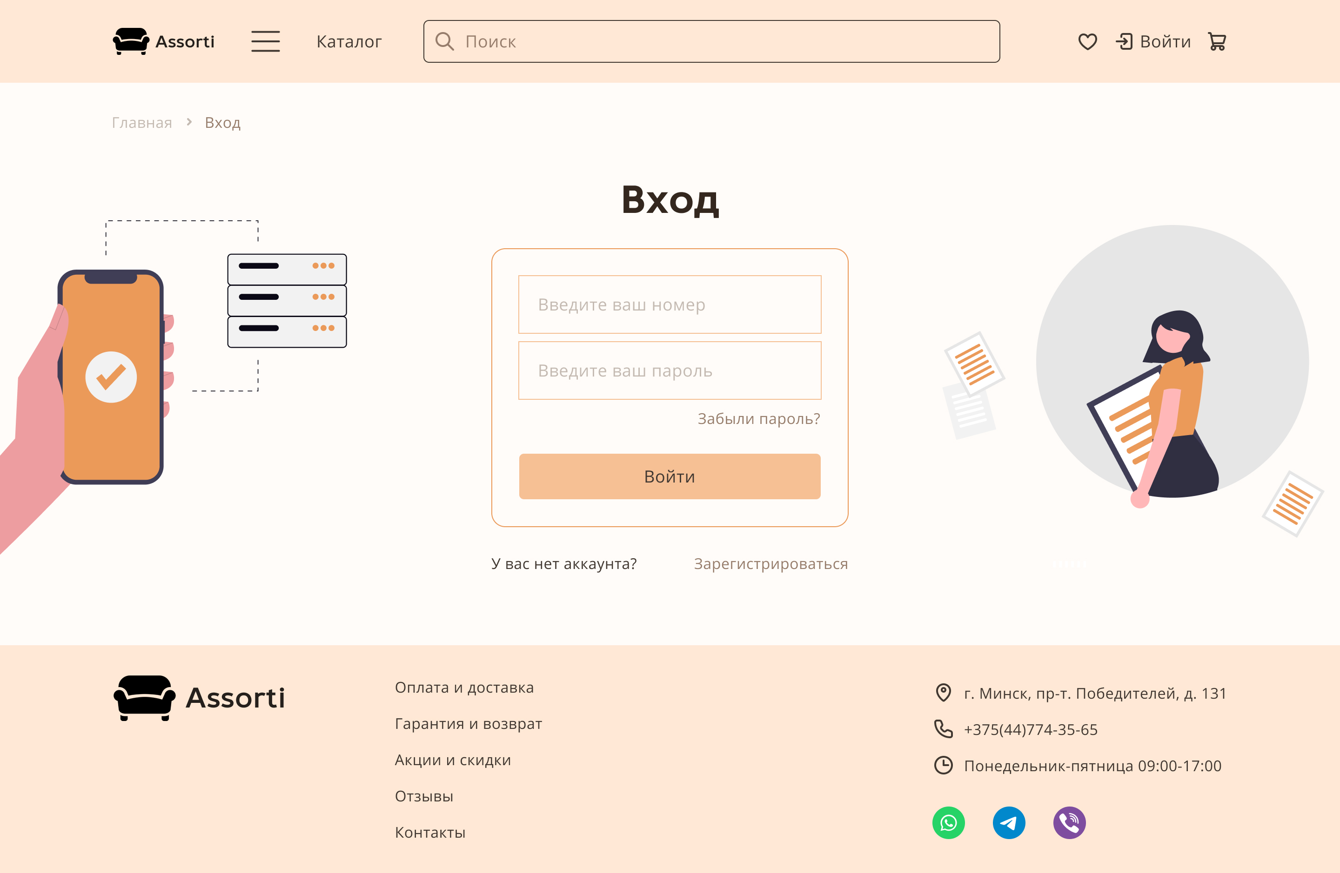
Task: Open Оплата и доставка footer link
Action: (464, 688)
